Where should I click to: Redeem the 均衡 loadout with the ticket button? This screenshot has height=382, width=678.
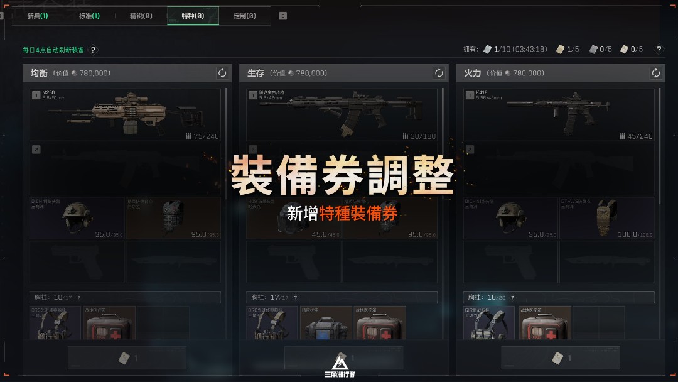coord(127,357)
